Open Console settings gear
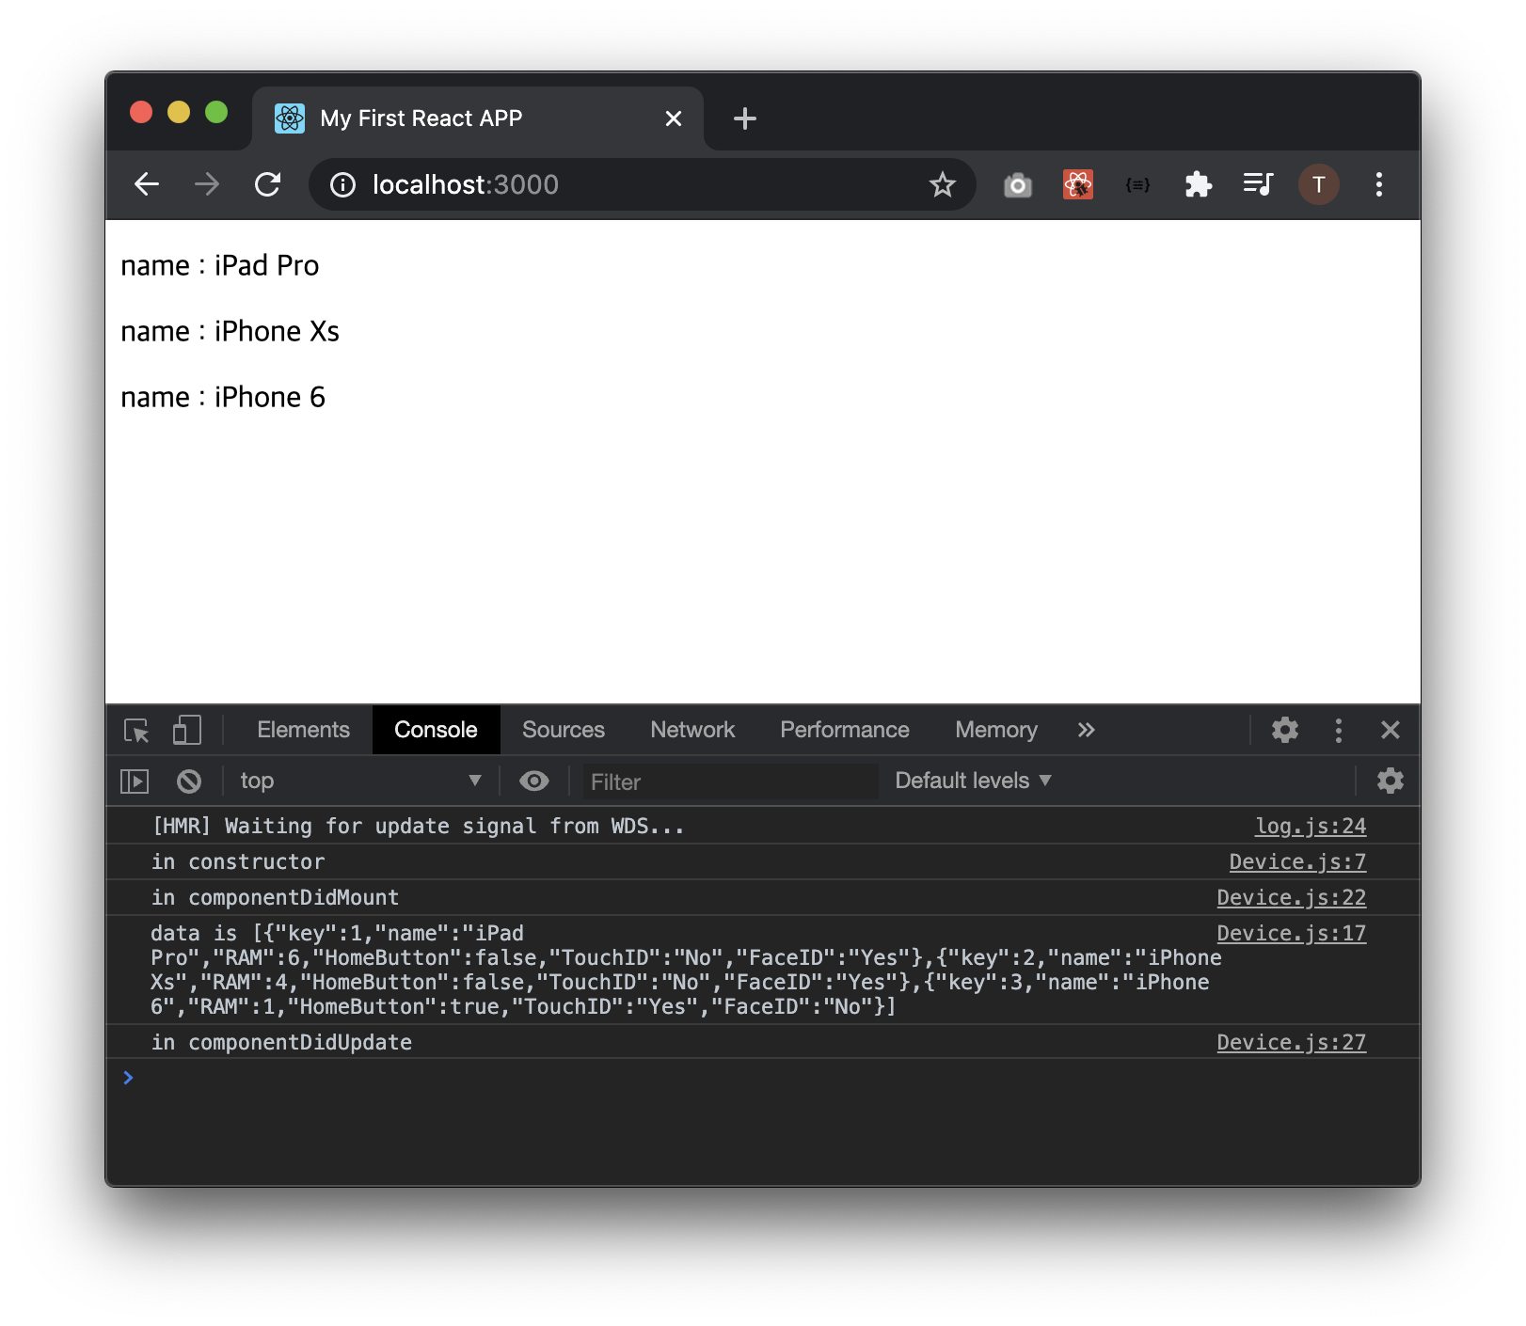The height and width of the screenshot is (1326, 1526). coord(1391,781)
